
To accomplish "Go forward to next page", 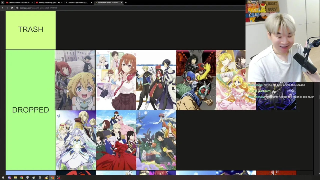I will [7, 8].
